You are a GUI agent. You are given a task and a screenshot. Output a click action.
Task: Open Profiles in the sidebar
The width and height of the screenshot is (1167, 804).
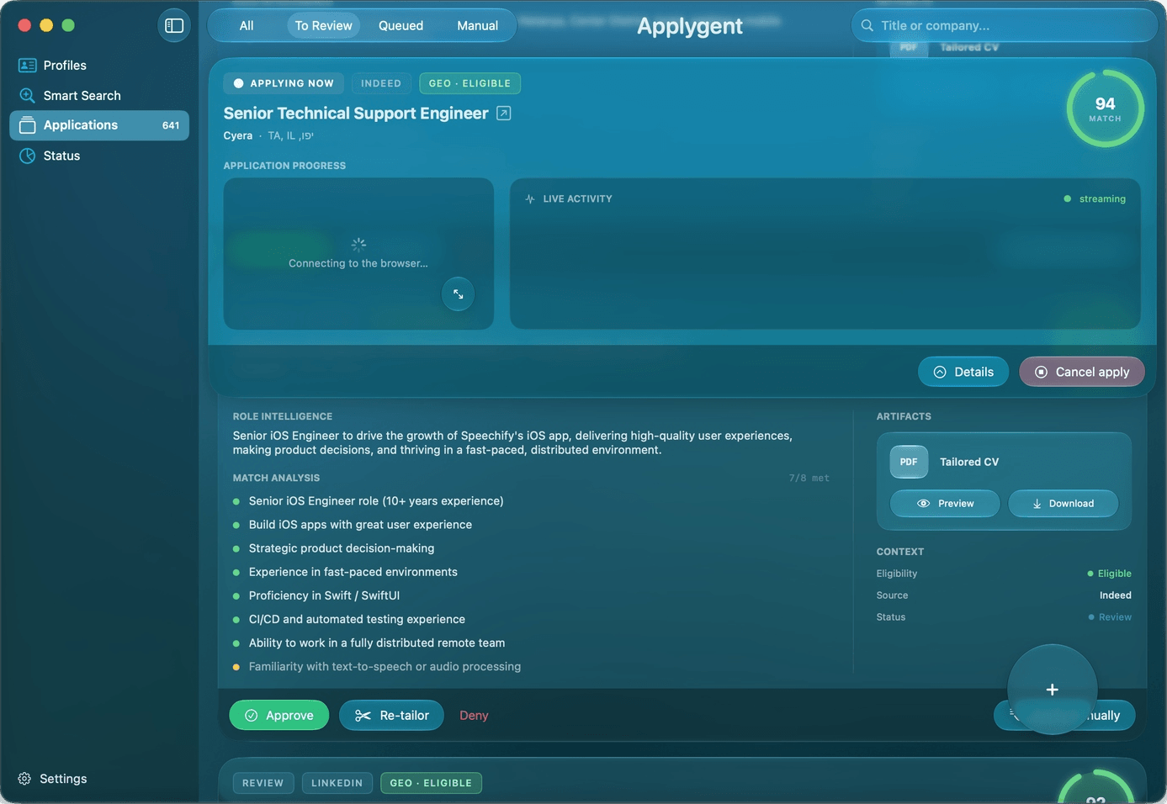99,65
